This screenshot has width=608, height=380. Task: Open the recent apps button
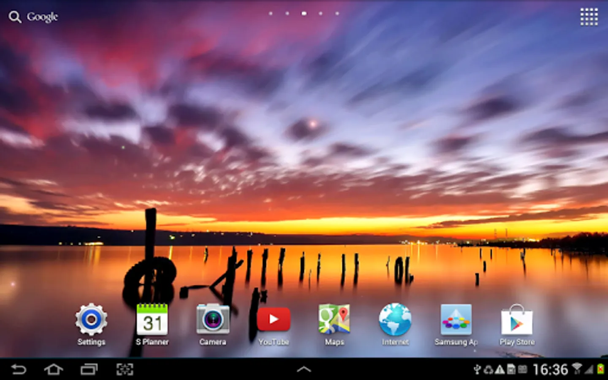[x=89, y=369]
